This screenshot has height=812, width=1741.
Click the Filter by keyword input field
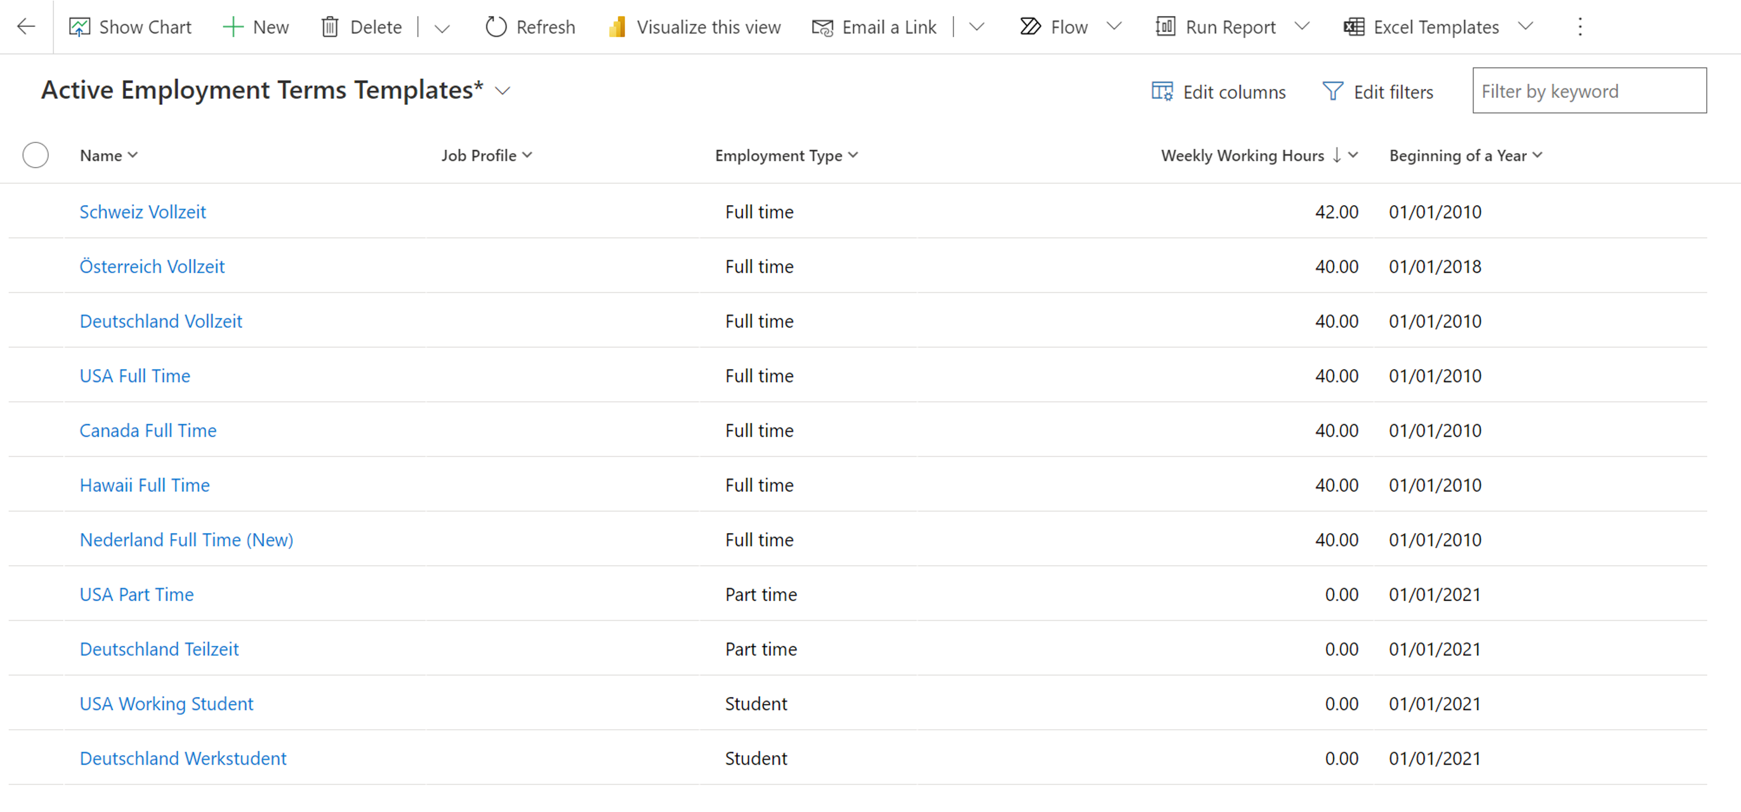coord(1588,91)
